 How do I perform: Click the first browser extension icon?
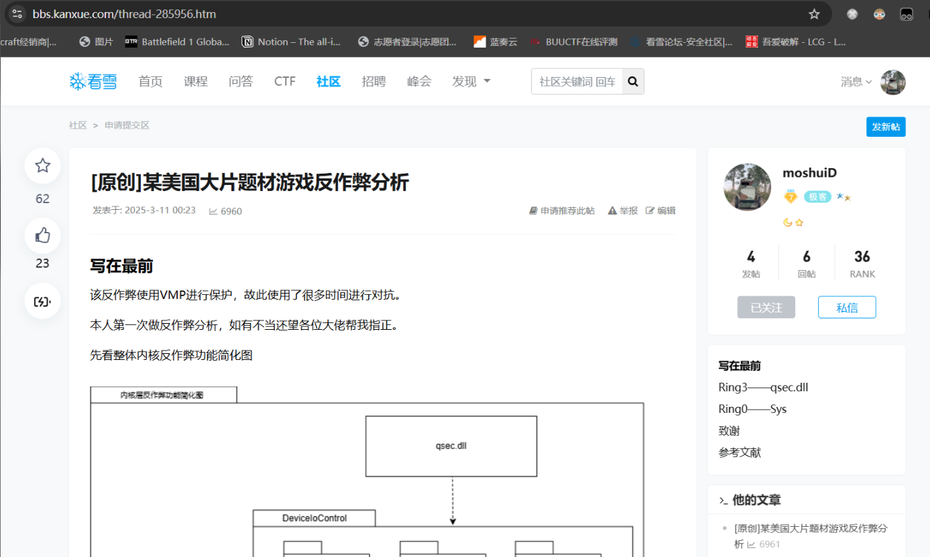click(x=852, y=13)
